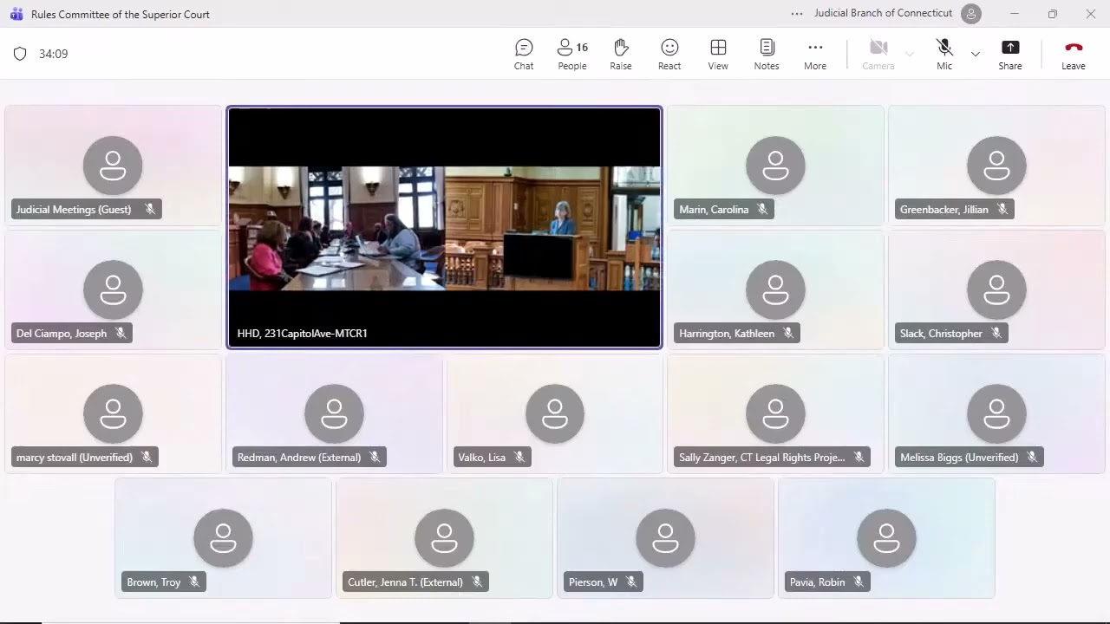
Task: Click the 34:09 meeting timer
Action: 53,54
